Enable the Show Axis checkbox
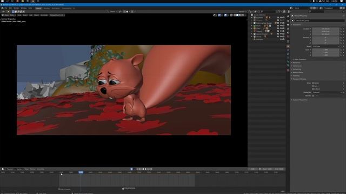Screen dimensions: 346x194 tap(313, 86)
